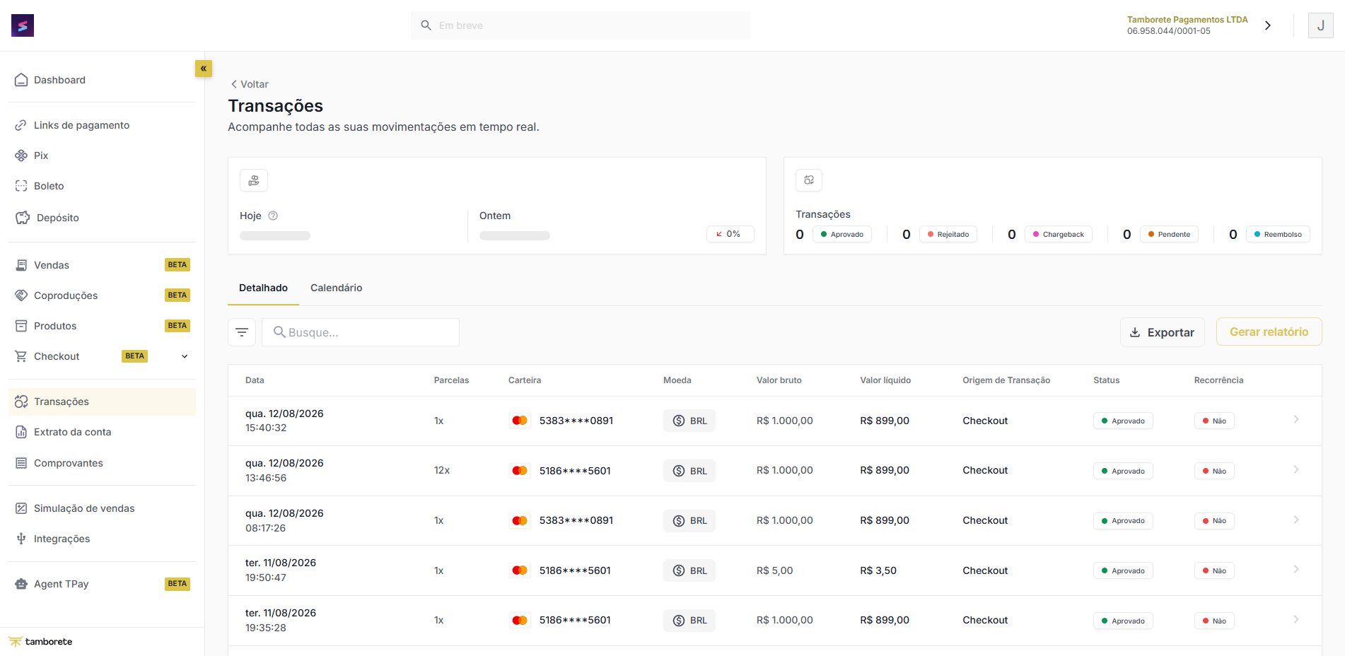Viewport: 1345px width, 656px height.
Task: Click the Checkout cart icon
Action: click(x=21, y=356)
